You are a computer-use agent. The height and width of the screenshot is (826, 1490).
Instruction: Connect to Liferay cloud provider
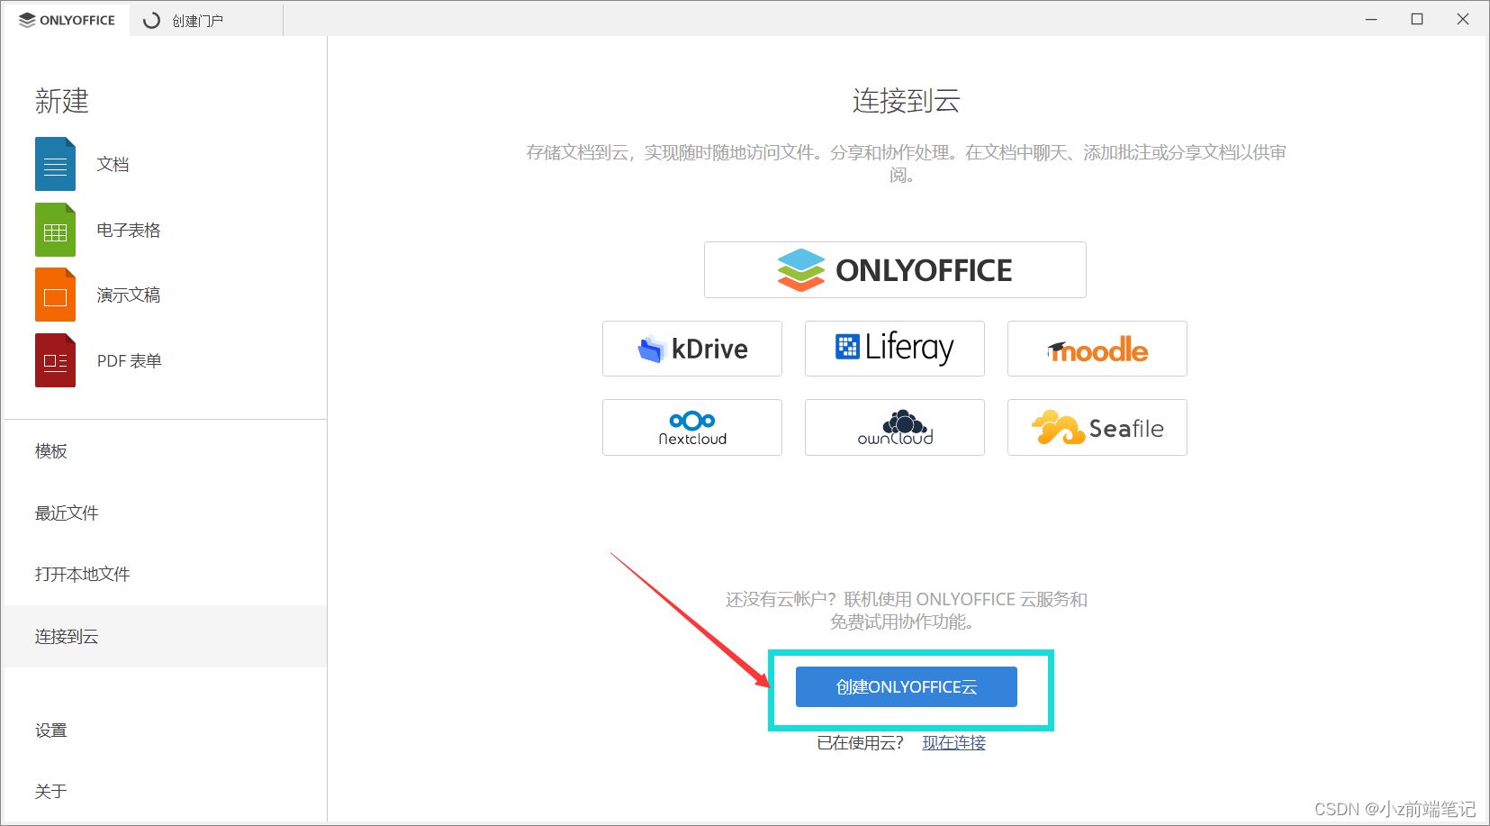pyautogui.click(x=895, y=349)
